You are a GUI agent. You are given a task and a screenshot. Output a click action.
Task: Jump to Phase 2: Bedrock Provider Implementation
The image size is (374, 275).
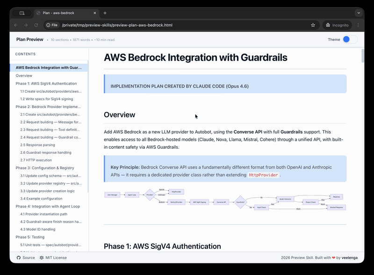tap(48, 107)
